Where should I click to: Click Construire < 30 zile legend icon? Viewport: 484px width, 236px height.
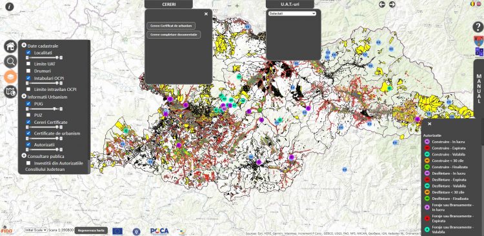pos(427,161)
